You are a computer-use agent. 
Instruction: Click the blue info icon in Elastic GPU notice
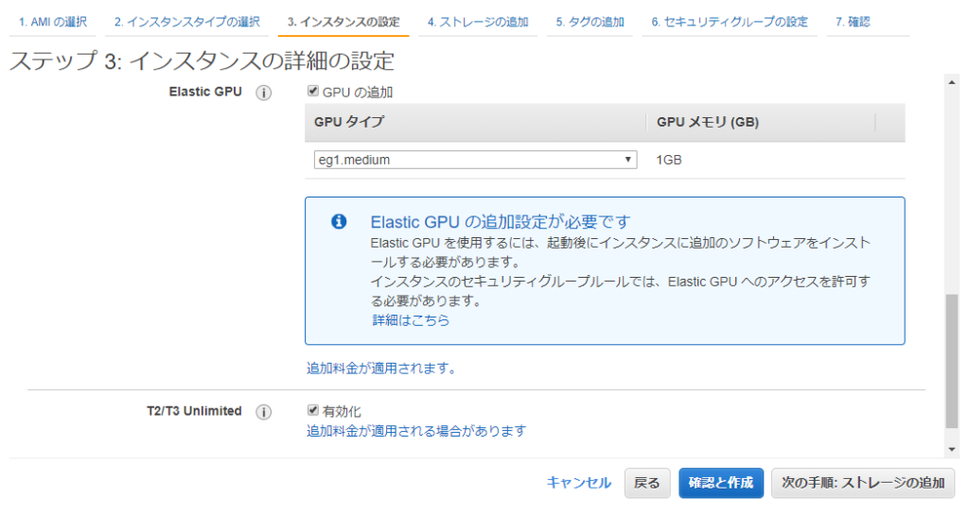(x=339, y=221)
